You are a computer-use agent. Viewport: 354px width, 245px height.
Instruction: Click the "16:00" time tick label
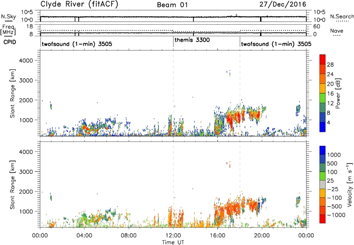pos(217,236)
